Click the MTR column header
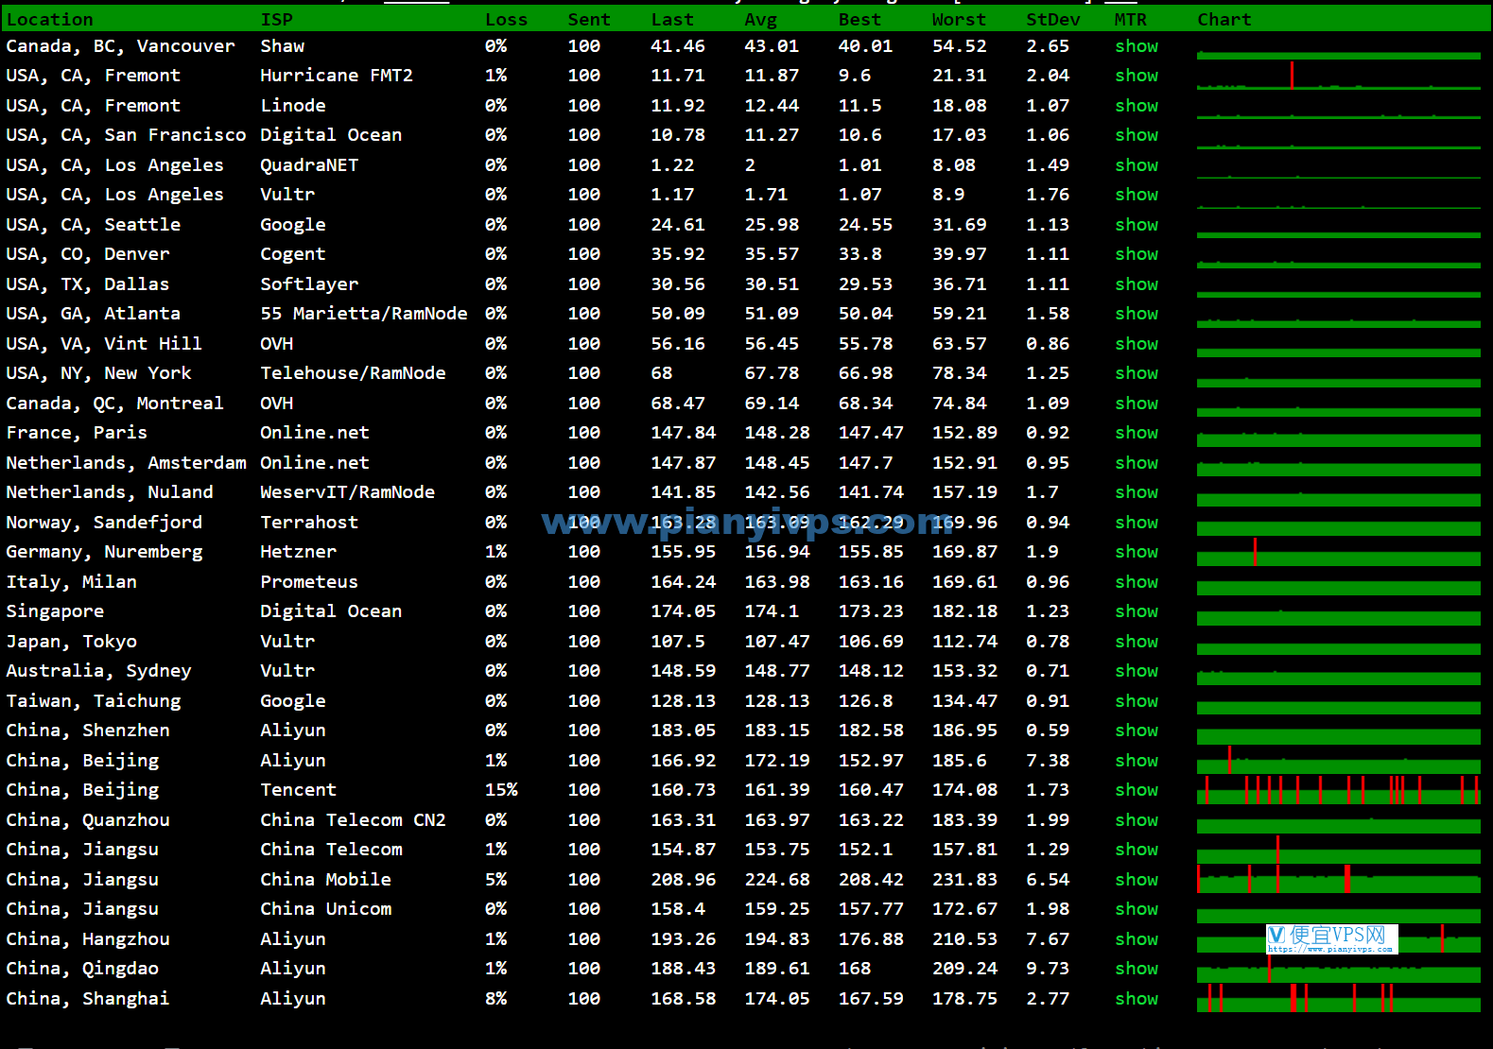Image resolution: width=1493 pixels, height=1049 pixels. 1130,20
